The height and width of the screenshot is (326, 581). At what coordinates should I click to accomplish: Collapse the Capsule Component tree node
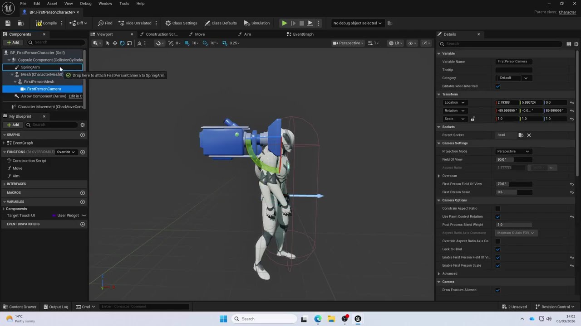pos(9,60)
